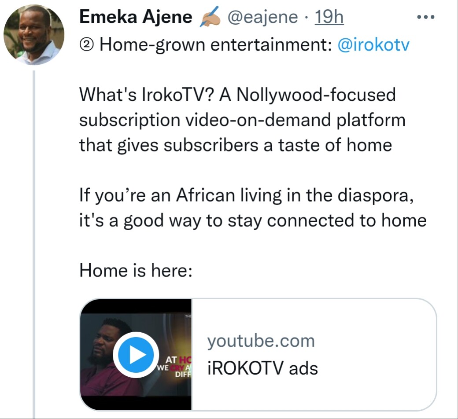Click the Emeka Ajene display name

click(136, 18)
